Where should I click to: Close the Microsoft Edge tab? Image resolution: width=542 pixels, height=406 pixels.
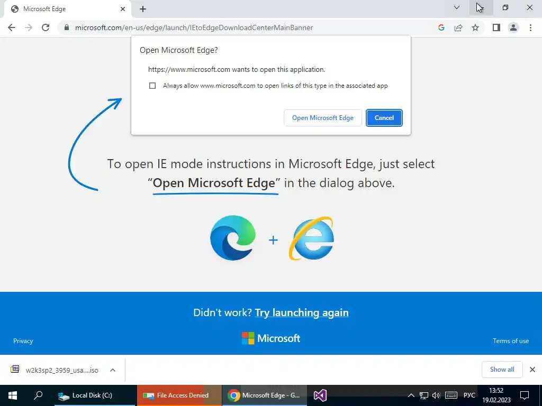click(123, 9)
